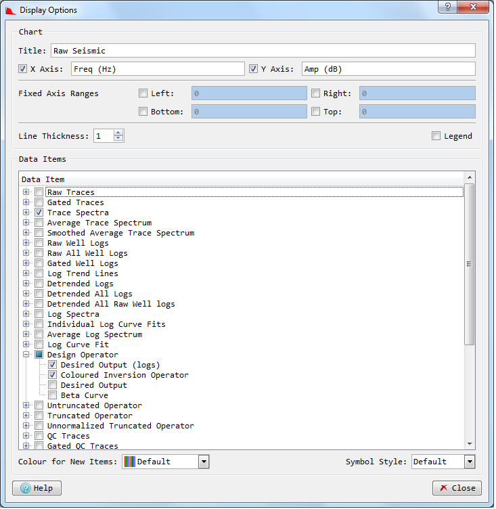Decrease Line Thickness with down arrow
Viewport: 496px width, 509px height.
[x=119, y=139]
